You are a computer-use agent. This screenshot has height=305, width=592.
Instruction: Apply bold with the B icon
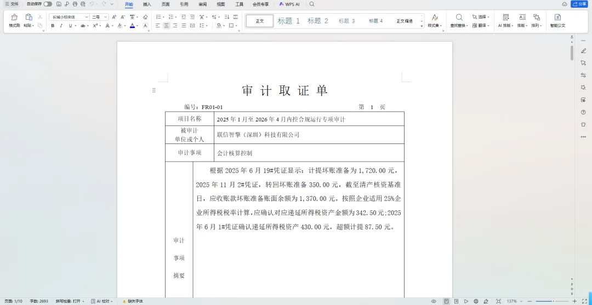(x=53, y=26)
